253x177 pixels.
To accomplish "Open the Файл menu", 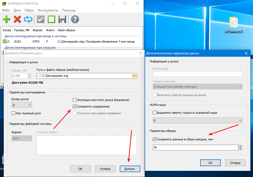I will click(x=6, y=10).
